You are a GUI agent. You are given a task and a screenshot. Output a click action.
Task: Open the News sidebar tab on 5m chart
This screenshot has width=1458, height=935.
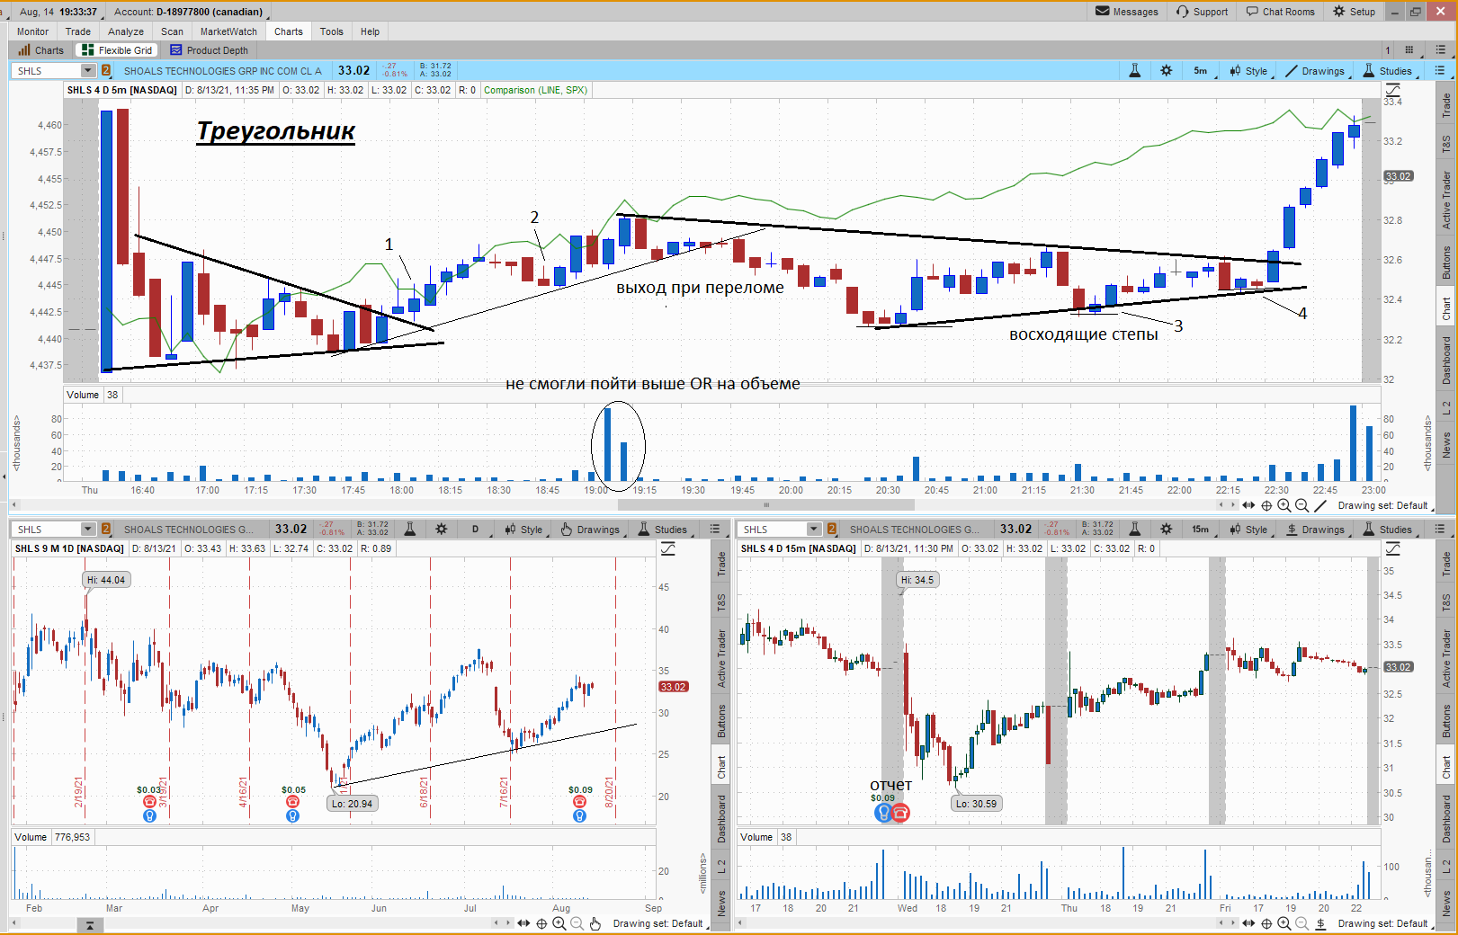1446,444
